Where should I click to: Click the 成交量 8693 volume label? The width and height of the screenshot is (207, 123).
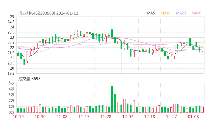[29, 79]
